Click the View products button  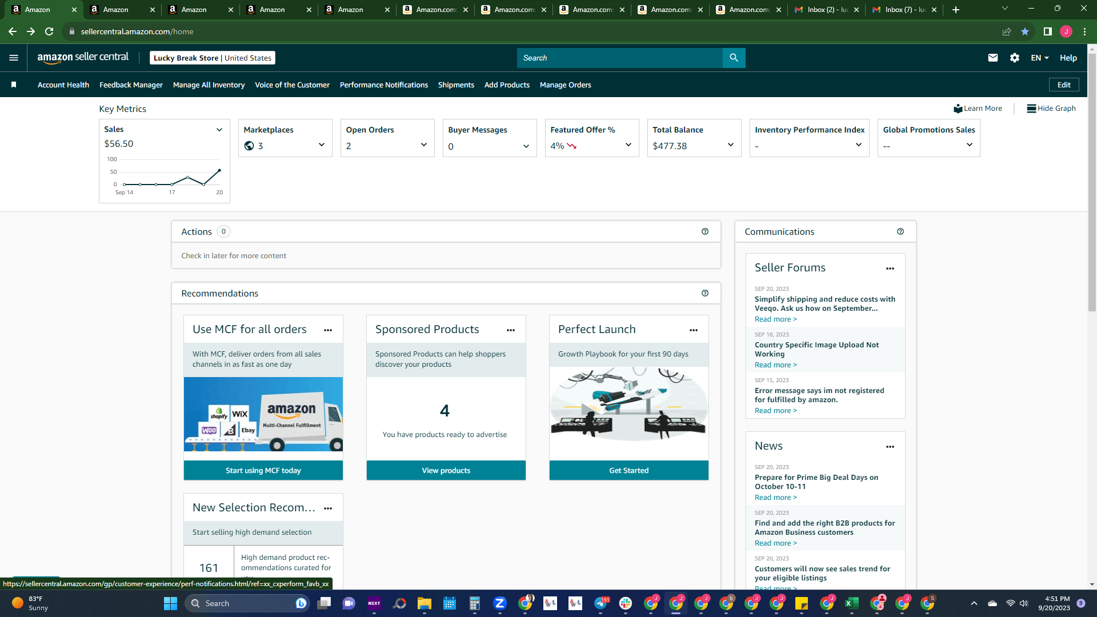(446, 470)
